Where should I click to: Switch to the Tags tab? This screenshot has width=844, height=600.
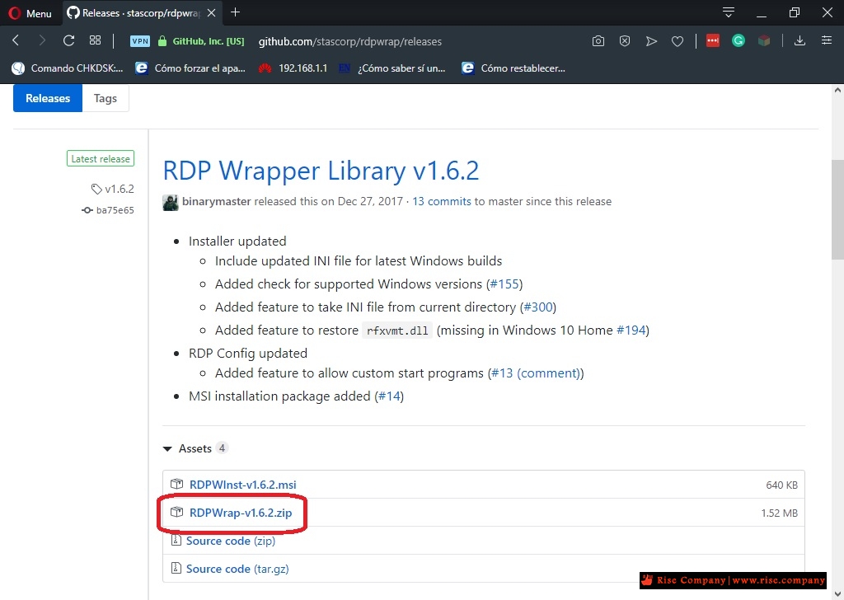pyautogui.click(x=105, y=98)
